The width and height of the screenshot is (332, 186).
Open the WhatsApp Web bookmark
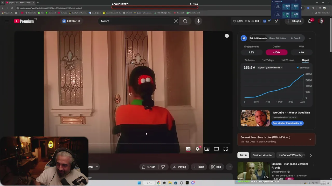point(193,13)
